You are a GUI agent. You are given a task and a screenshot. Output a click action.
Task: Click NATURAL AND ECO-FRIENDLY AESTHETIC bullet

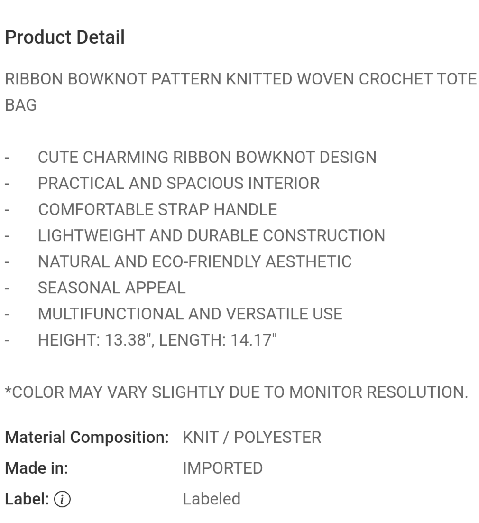pyautogui.click(x=194, y=261)
